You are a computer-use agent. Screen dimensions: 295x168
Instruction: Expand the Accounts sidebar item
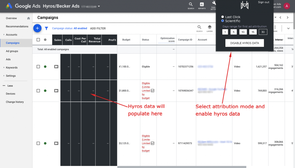tap(4, 35)
